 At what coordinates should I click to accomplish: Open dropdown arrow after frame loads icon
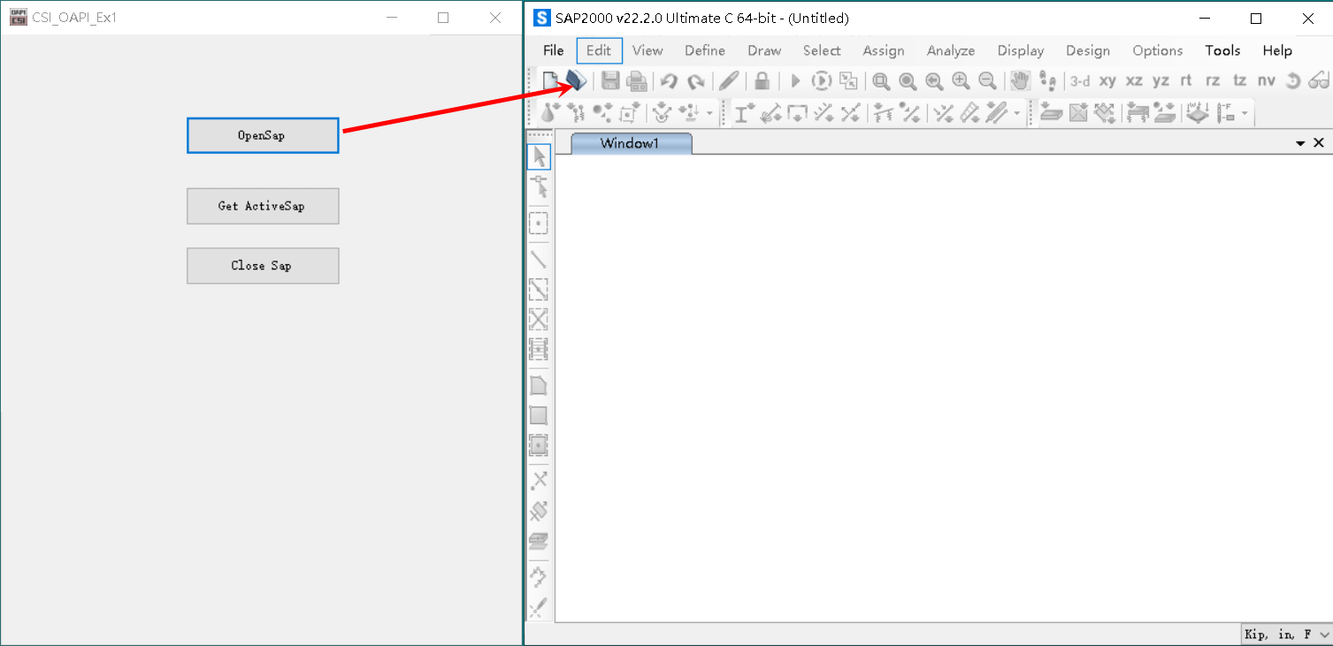[x=1017, y=113]
